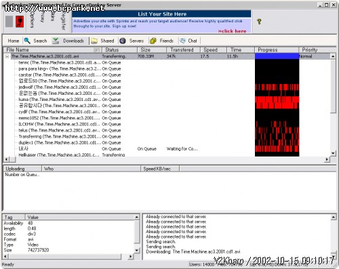
Task: Click the Tag column header
Action: (x=14, y=218)
